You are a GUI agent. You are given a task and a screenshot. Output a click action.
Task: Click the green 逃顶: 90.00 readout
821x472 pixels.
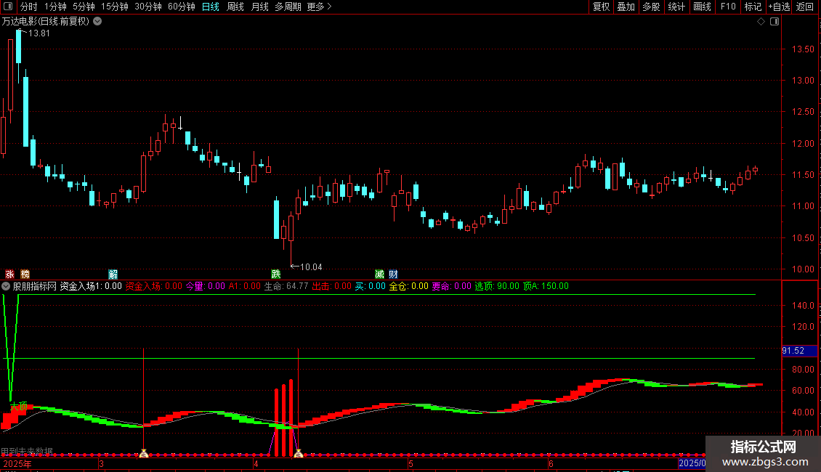click(x=497, y=286)
